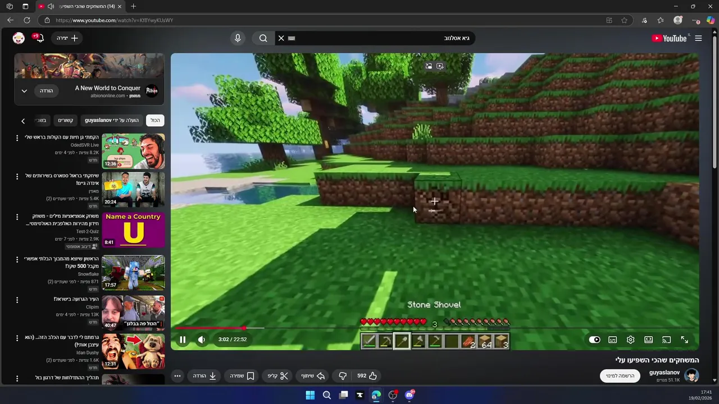Screen dimensions: 719x404
Task: Open the create יצירה button
Action: coord(67,38)
